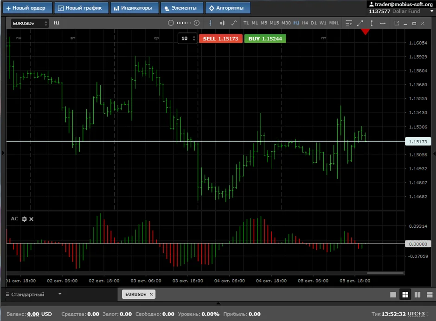Click the volume input field showing 10

185,39
